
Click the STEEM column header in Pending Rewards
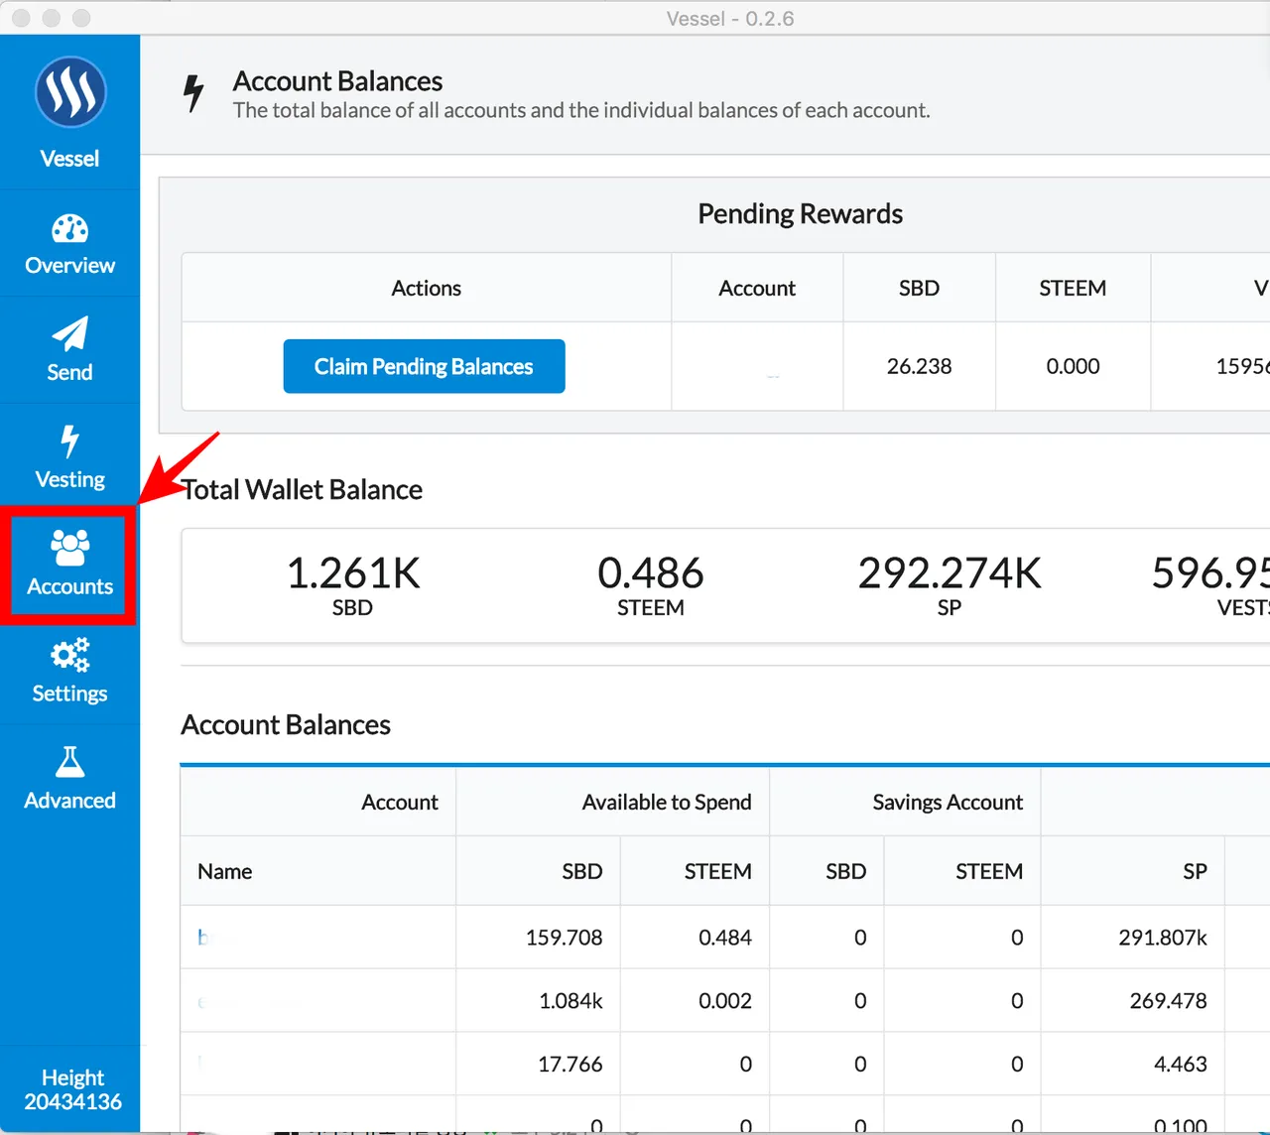(x=1073, y=288)
